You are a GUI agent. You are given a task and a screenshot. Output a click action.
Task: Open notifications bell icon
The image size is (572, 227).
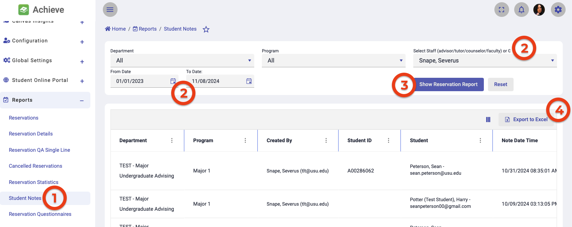(x=521, y=10)
